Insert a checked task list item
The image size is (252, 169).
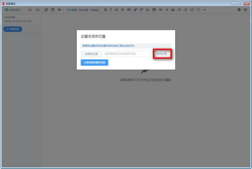pyautogui.click(x=192, y=10)
